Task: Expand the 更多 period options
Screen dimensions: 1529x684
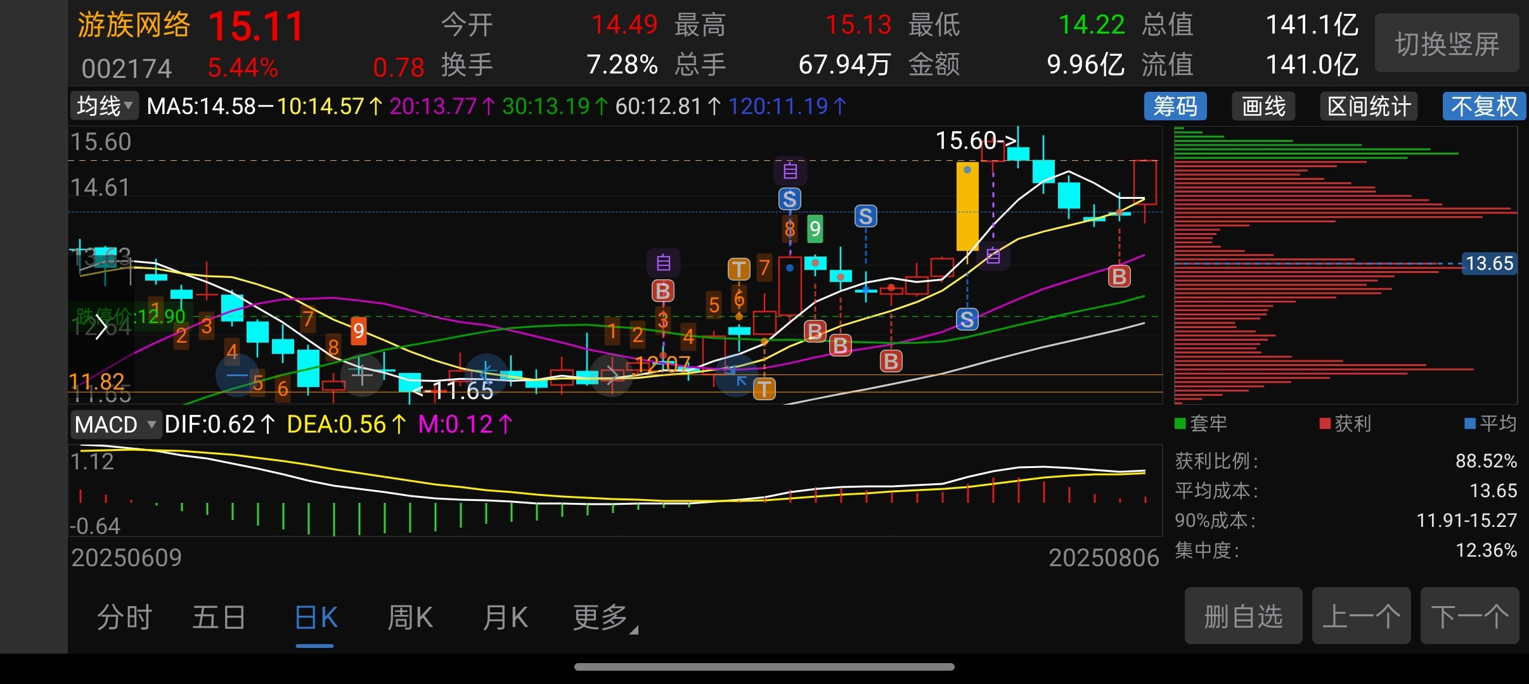Action: (x=605, y=617)
